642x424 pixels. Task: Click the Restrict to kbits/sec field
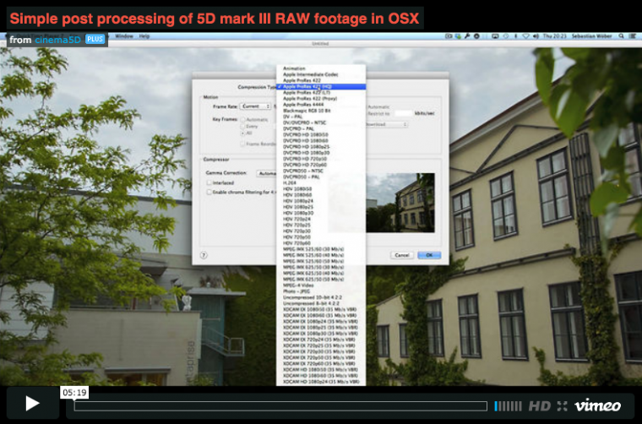(403, 113)
